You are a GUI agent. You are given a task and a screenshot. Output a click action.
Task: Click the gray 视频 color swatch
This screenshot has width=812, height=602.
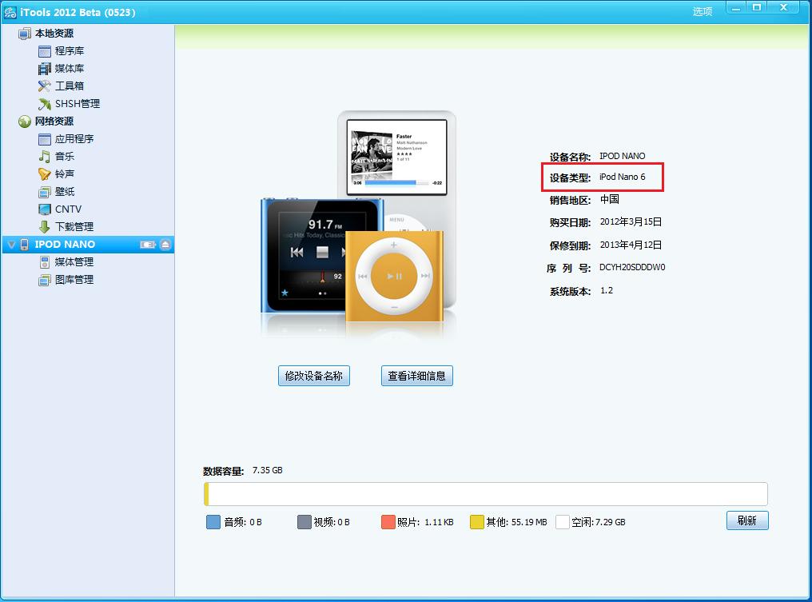point(304,522)
